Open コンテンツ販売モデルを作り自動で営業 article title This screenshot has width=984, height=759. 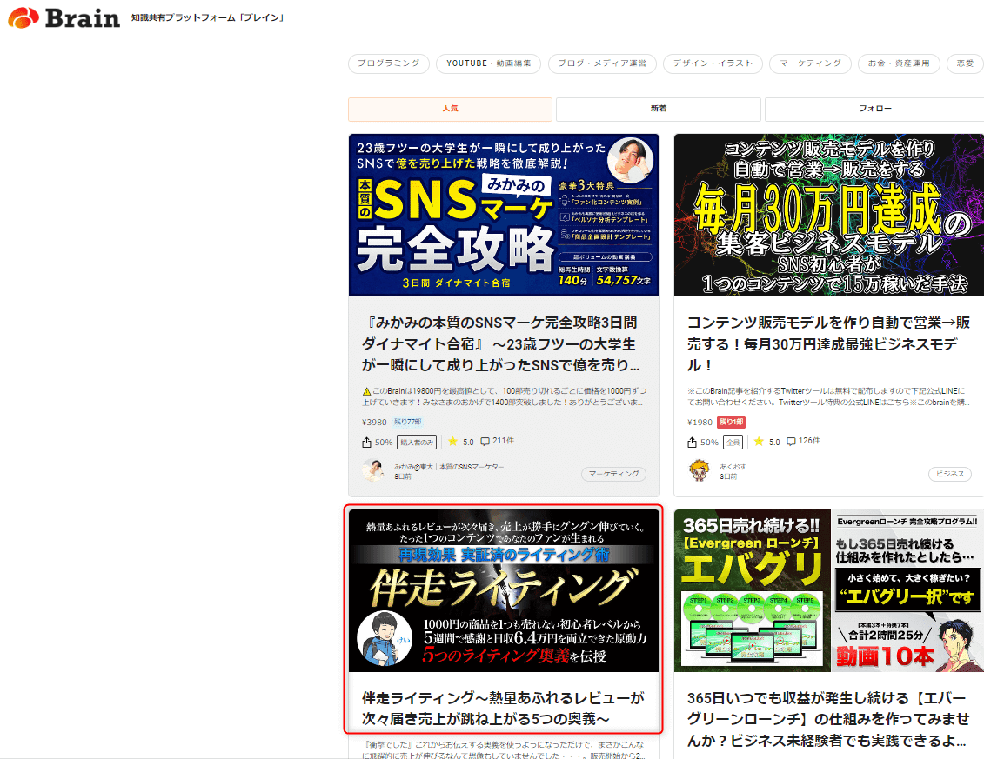[x=828, y=343]
